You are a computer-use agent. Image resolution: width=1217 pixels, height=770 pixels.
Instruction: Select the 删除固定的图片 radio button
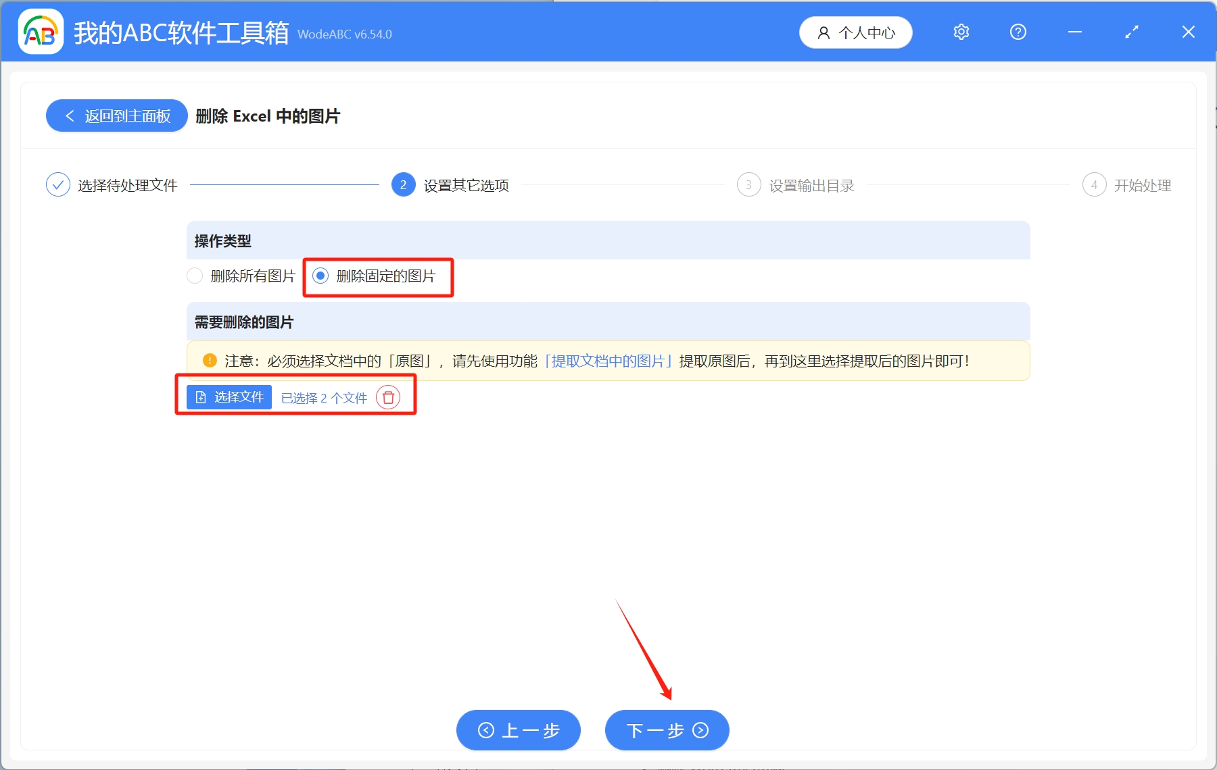321,276
